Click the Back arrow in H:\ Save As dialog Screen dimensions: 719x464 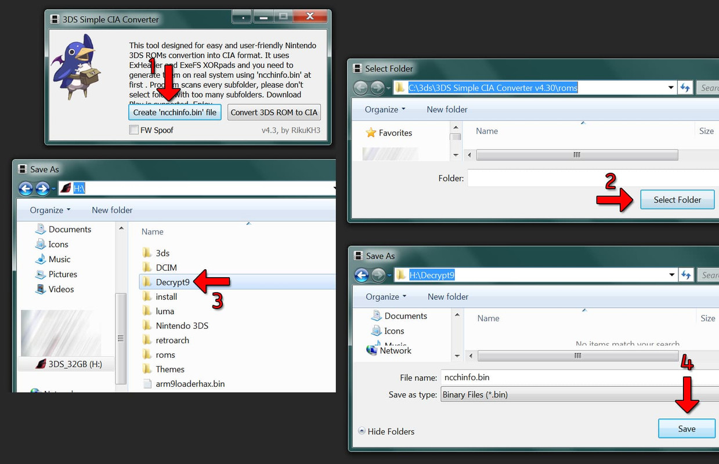click(26, 188)
